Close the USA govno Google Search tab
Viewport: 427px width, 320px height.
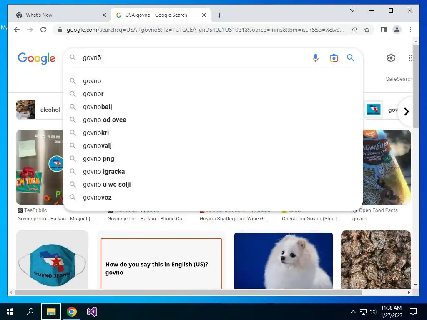pos(203,15)
